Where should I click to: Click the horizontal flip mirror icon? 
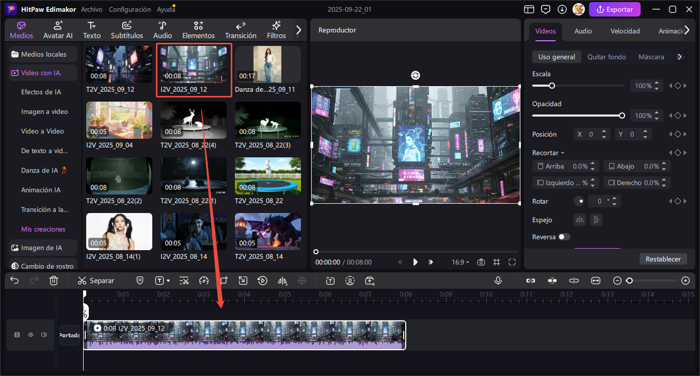580,220
